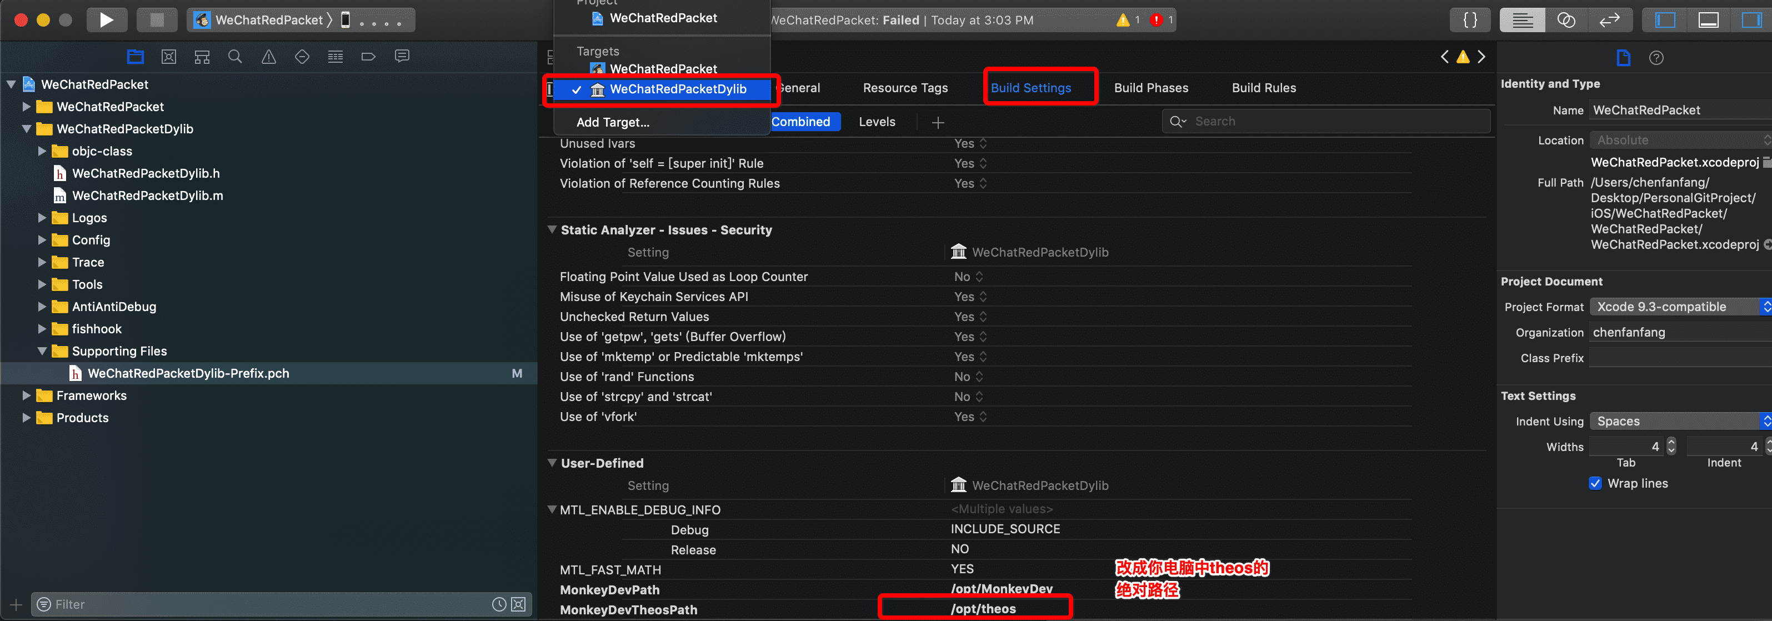Viewport: 1772px width, 621px height.
Task: Show the Version editor arrows icon
Action: point(1609,20)
